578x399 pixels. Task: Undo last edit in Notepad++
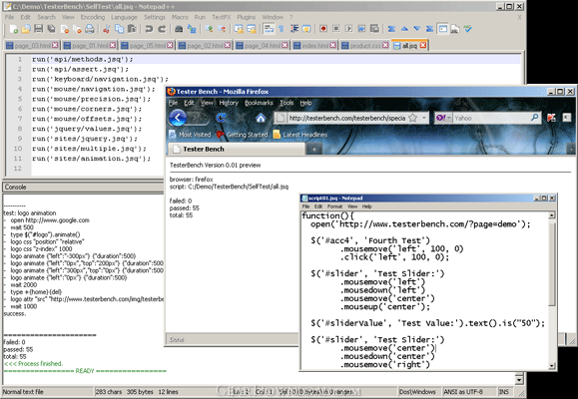click(x=149, y=29)
